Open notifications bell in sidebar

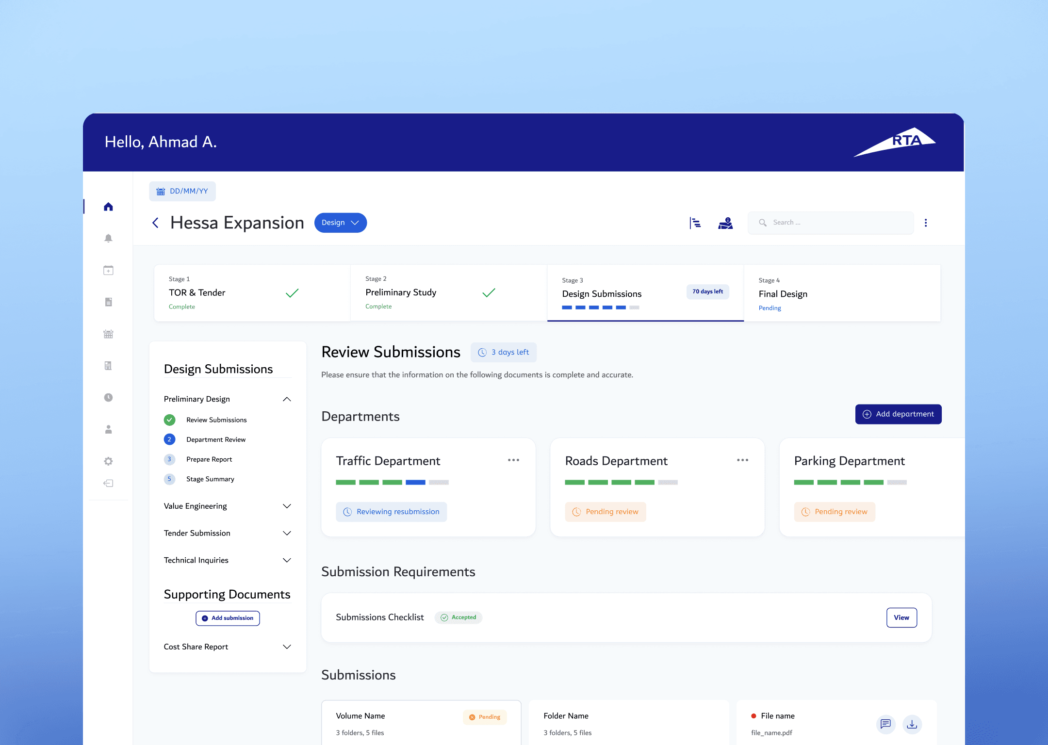coord(108,238)
